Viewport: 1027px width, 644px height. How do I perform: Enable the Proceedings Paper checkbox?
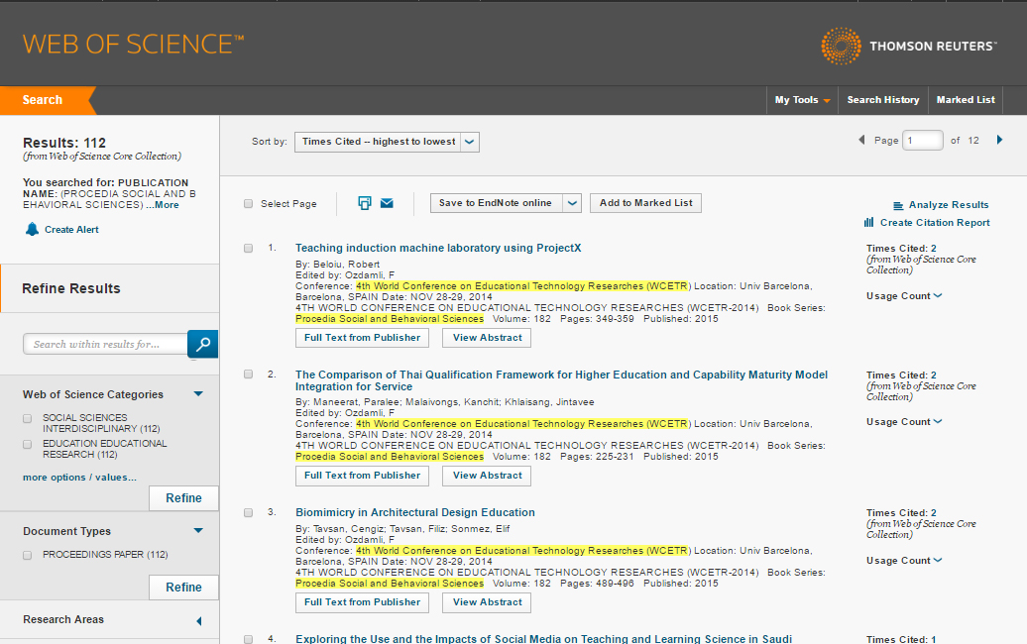(x=28, y=555)
